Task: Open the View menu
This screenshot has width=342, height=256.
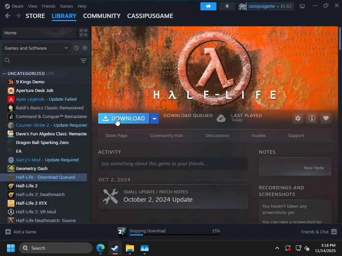Action: tap(32, 6)
